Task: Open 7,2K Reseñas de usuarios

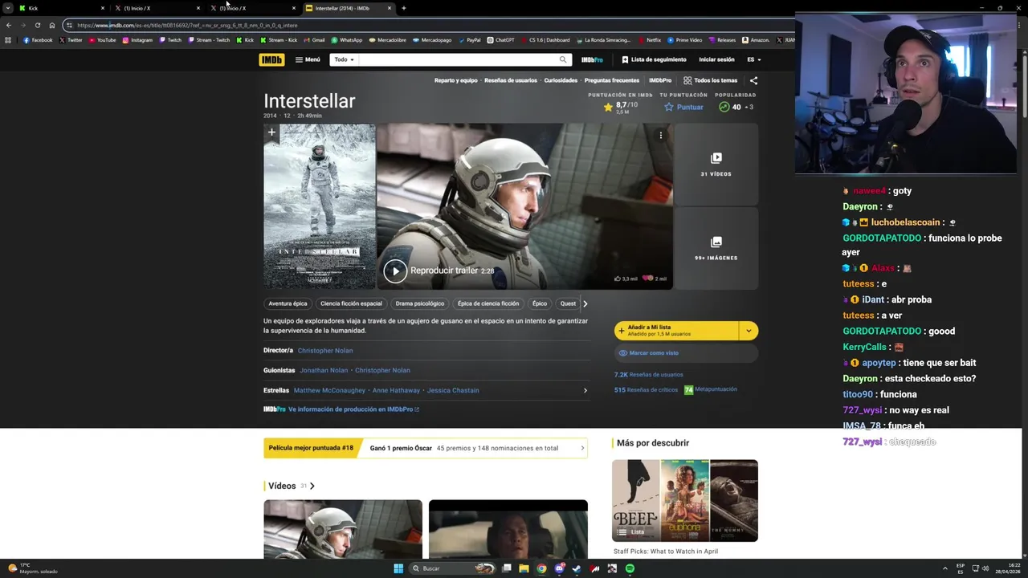Action: click(x=648, y=375)
